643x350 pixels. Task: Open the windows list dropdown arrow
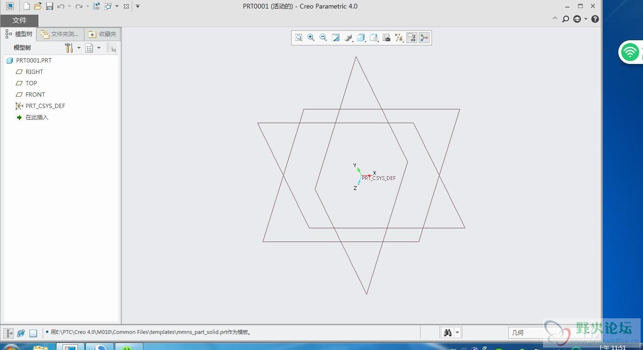[x=117, y=6]
